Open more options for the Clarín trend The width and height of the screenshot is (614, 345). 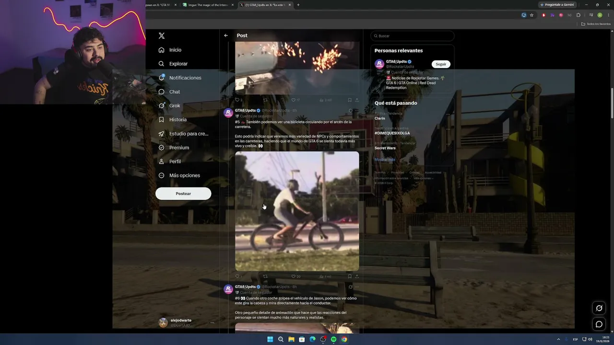(x=448, y=114)
